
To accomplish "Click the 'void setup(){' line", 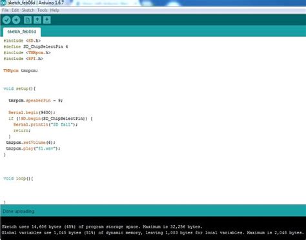I will tap(19, 88).
